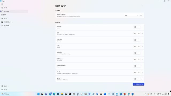
Task: Expand the NS 3D scaling mode
Action: [x=142, y=72]
